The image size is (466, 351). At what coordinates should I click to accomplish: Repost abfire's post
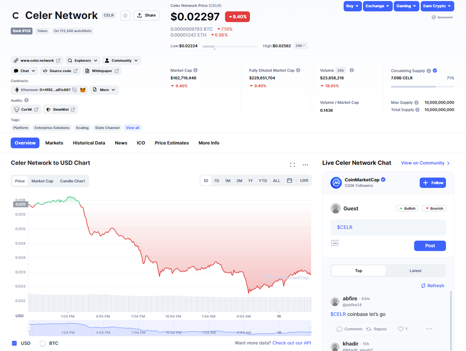click(376, 329)
